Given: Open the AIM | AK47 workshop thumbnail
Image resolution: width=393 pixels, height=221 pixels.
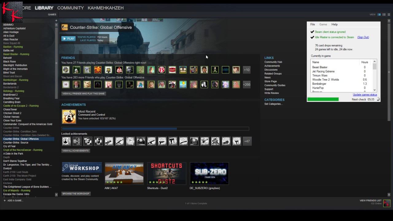Looking at the screenshot, I should 124,173.
